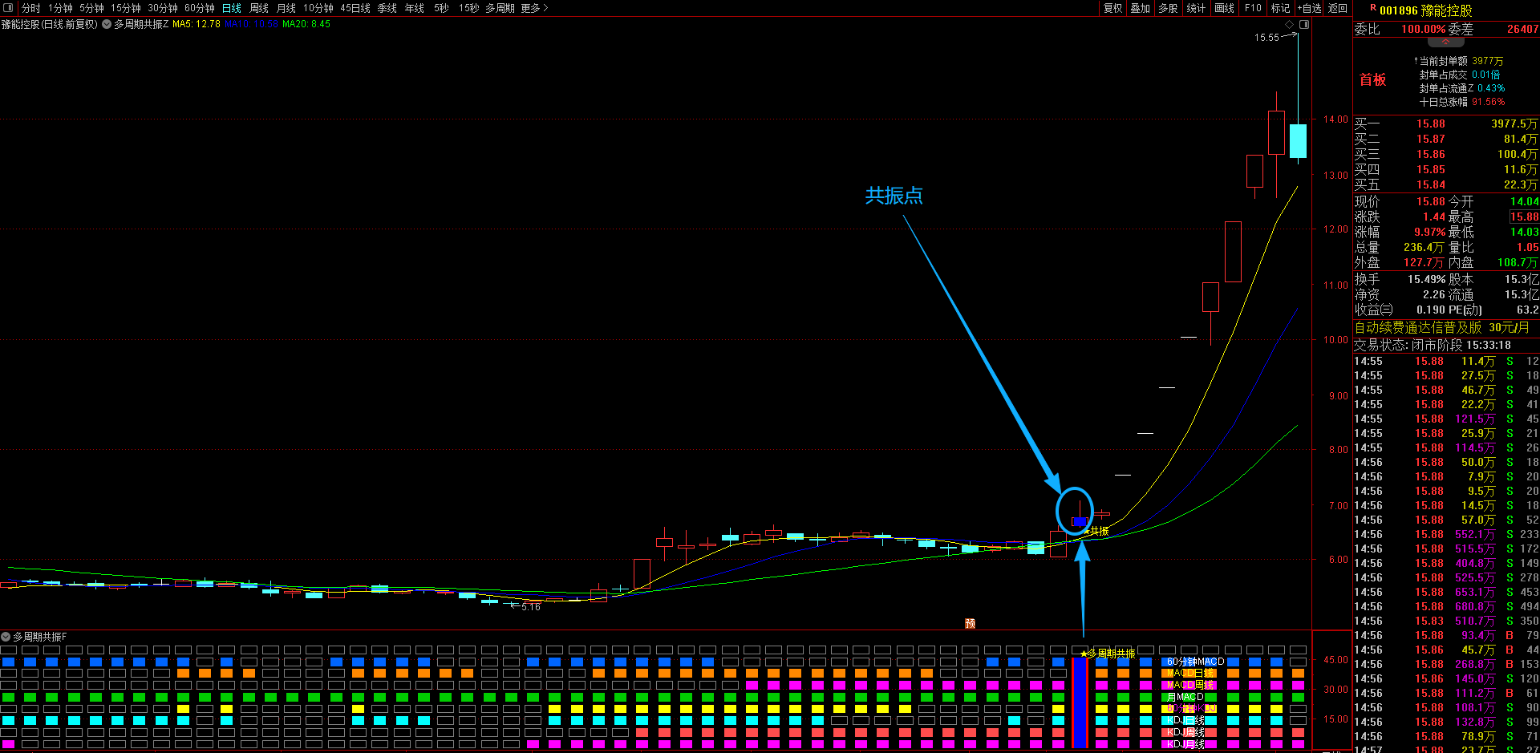Select the 15分钟 period tab
Screen dimensions: 1540x753
[x=126, y=8]
